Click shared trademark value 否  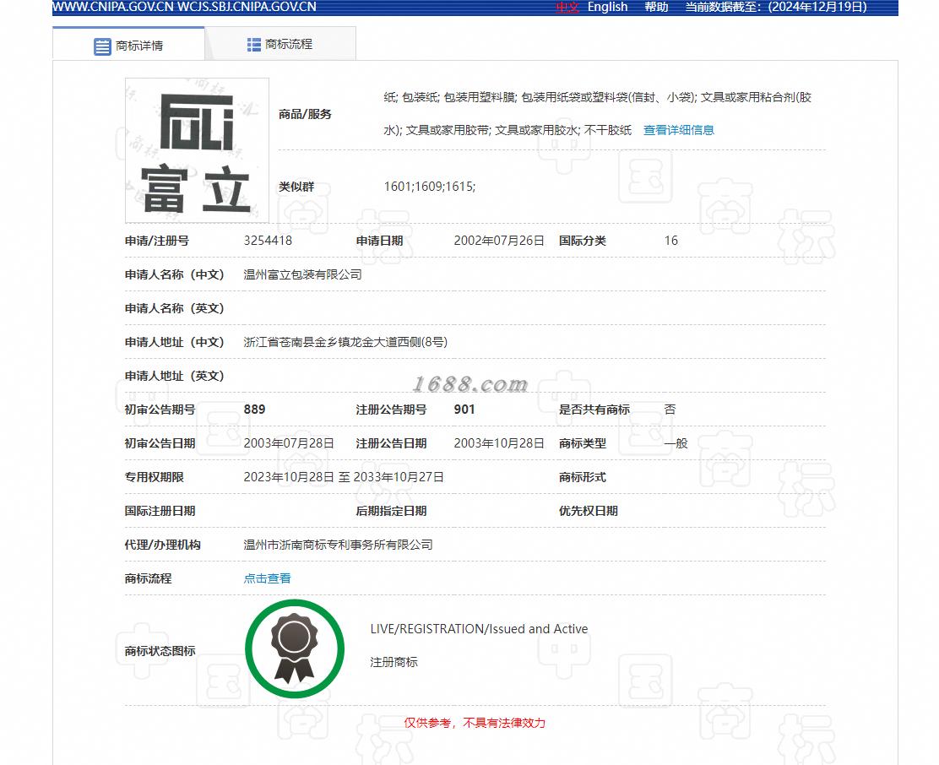click(670, 410)
